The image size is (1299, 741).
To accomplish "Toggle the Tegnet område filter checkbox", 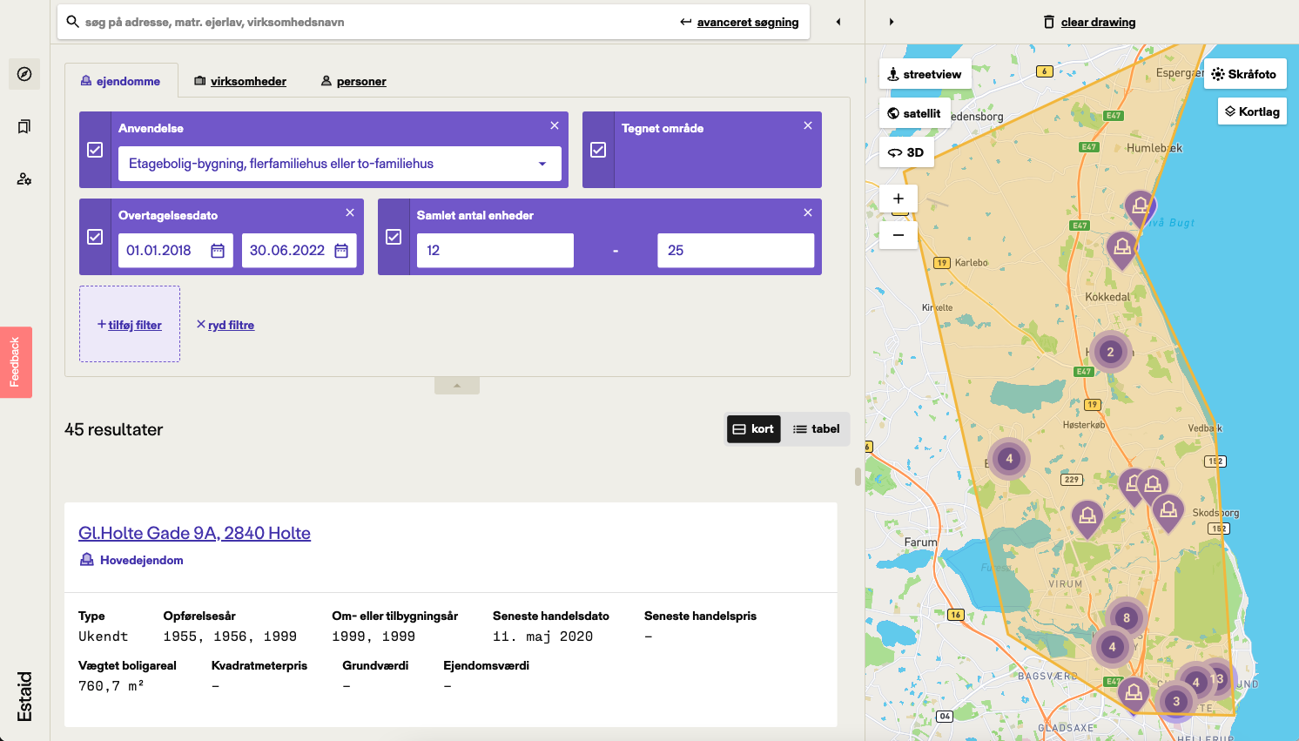I will click(x=598, y=150).
